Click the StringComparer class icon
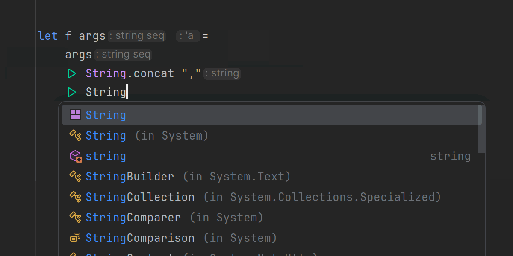Viewport: 513px width, 256px height. pos(76,218)
